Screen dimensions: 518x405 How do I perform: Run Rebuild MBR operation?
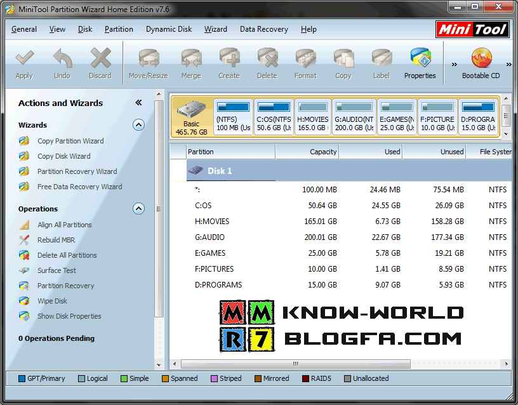pyautogui.click(x=56, y=240)
